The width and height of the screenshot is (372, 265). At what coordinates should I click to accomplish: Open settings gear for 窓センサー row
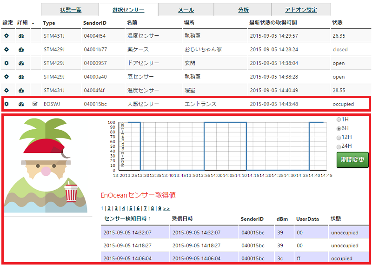(7, 77)
